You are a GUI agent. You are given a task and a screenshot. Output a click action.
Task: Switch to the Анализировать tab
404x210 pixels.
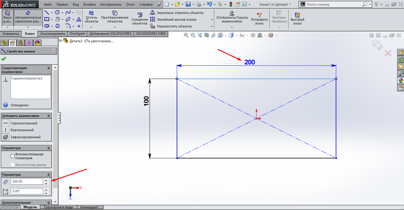pyautogui.click(x=53, y=34)
